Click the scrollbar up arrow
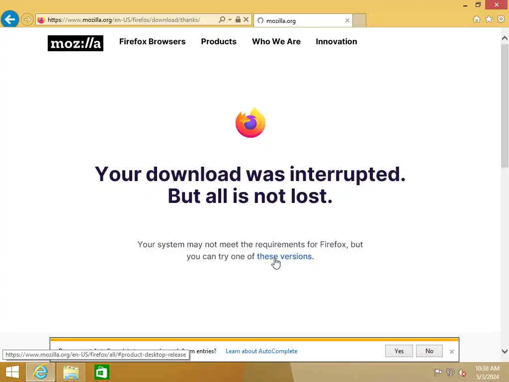The image size is (509, 382). tap(505, 38)
